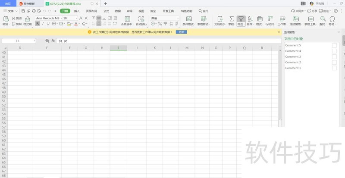Open the Review (审阅) tab

click(x=130, y=11)
